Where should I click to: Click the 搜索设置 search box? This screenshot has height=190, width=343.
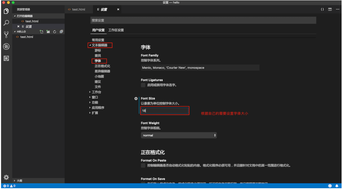pos(203,20)
